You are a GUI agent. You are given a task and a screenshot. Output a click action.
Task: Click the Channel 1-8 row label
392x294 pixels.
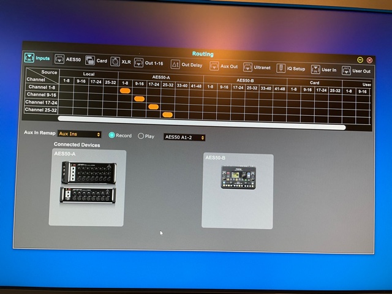point(42,87)
